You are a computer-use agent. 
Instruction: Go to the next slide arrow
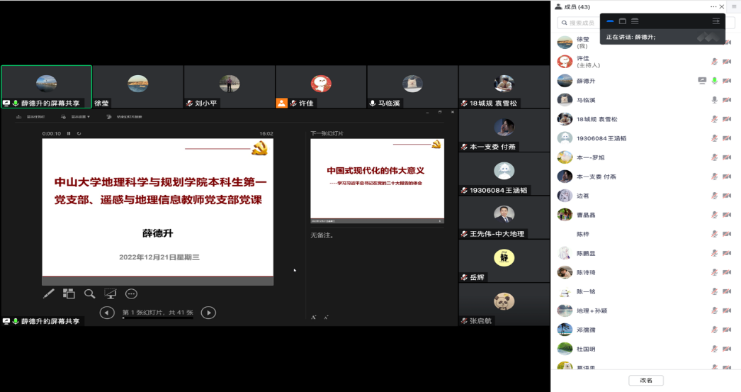208,313
